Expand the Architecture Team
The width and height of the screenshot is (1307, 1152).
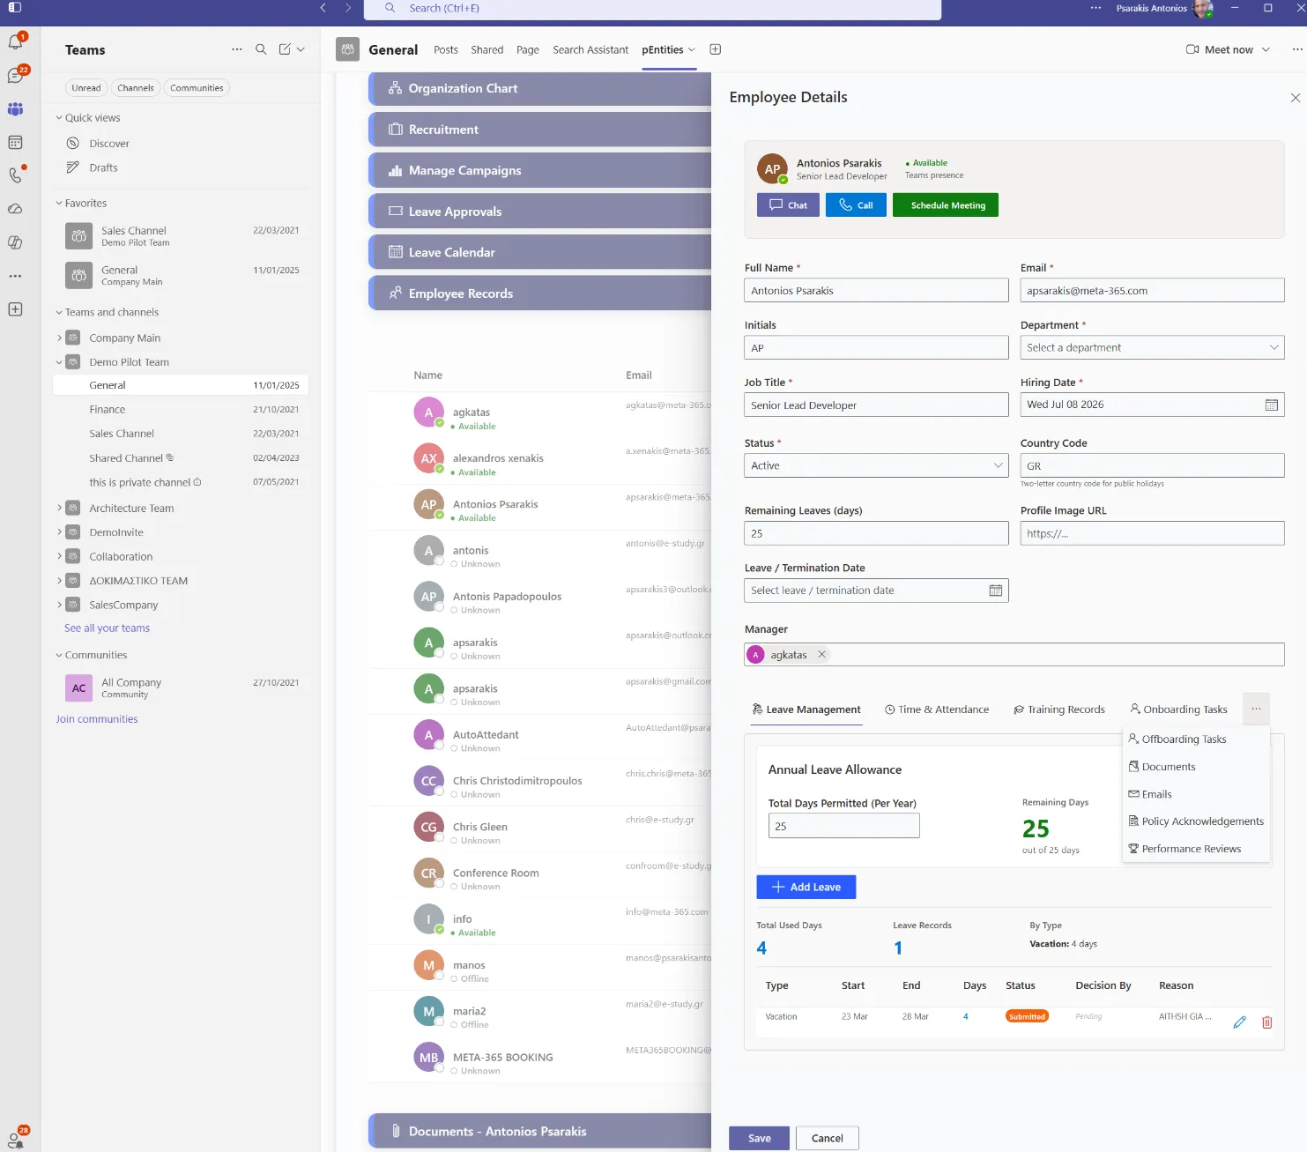pyautogui.click(x=59, y=509)
